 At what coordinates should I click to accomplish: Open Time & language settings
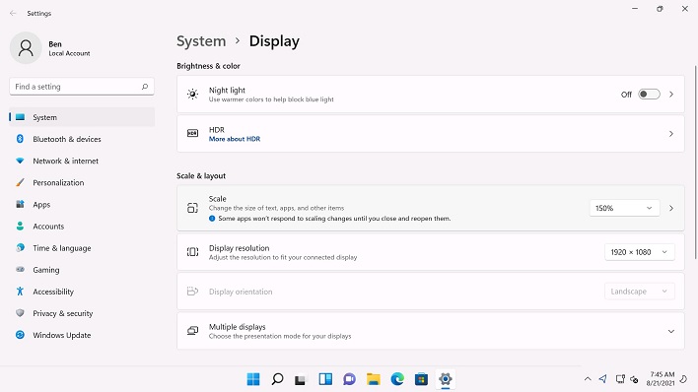click(82, 248)
